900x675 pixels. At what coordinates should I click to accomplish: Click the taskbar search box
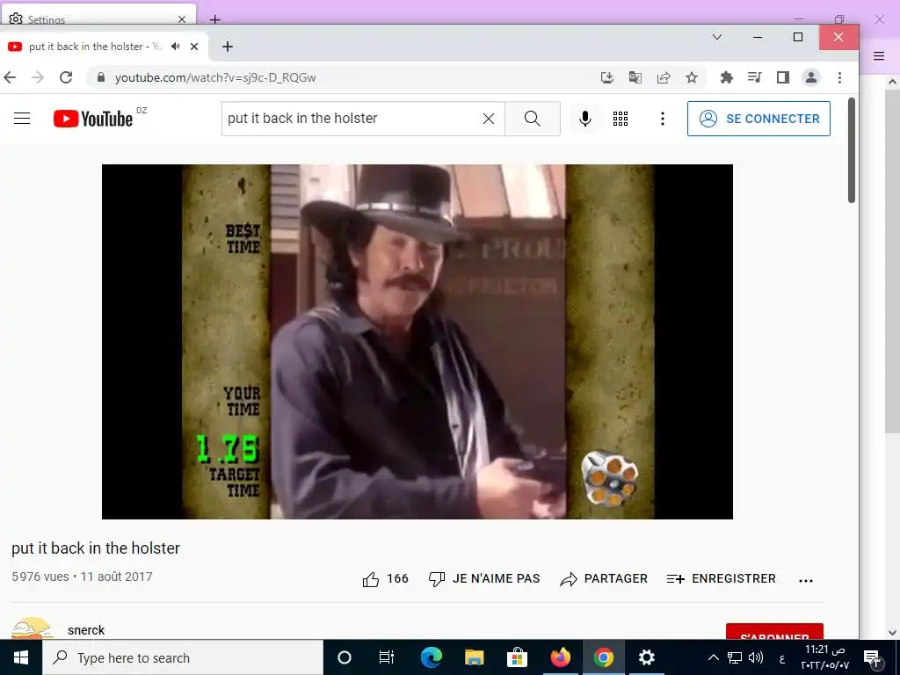(183, 657)
